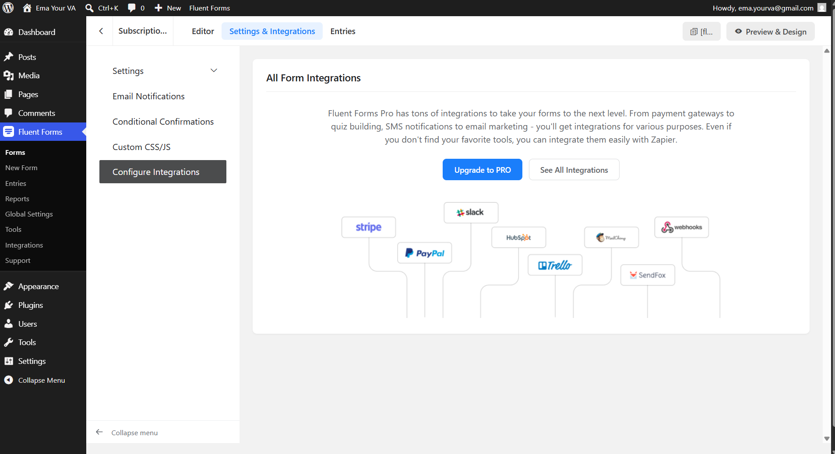Click the left arrow beside Collapse menu
835x454 pixels.
(x=99, y=432)
